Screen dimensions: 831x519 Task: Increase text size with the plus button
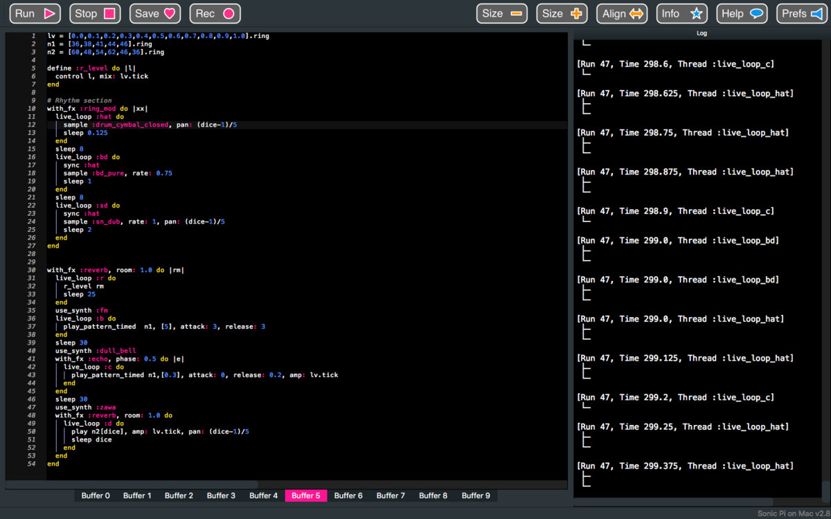pos(562,14)
